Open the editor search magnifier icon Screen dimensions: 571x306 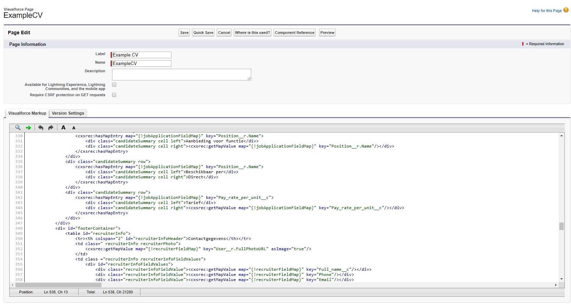click(18, 128)
